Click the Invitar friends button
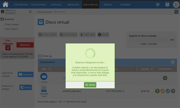The height and width of the screenshot is (108, 180). (x=26, y=87)
